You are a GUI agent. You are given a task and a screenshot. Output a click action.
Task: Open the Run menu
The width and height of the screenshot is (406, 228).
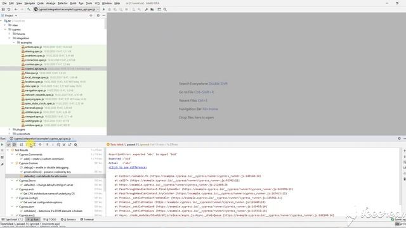click(x=81, y=3)
